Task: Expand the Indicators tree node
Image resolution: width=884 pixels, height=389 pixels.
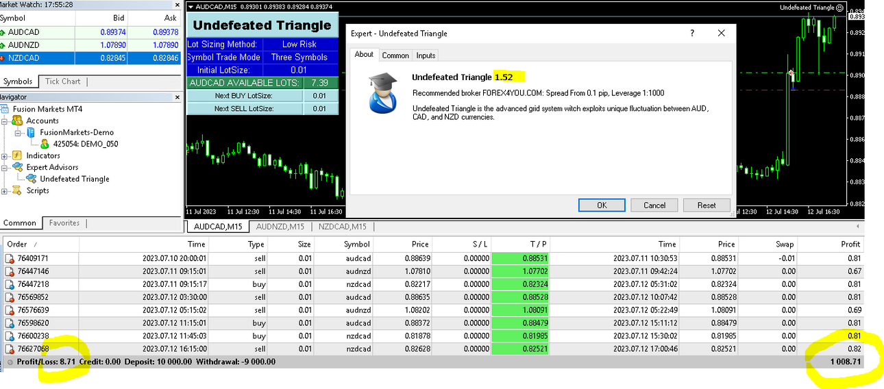Action: (x=5, y=155)
